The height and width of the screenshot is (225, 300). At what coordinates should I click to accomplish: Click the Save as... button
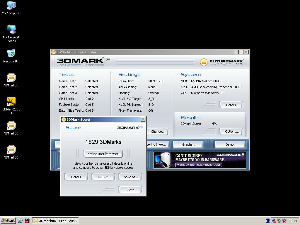pyautogui.click(x=131, y=177)
